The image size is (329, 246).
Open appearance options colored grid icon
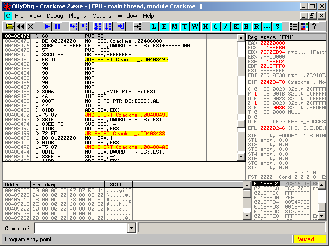click(x=304, y=27)
